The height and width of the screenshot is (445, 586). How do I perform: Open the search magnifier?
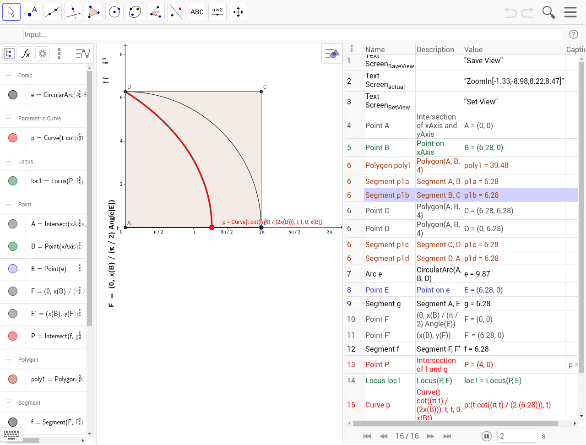coord(548,12)
